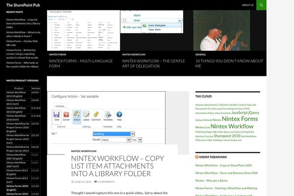This screenshot has width=294, height=196.
Task: Open recent post 'Cheeky little QR code'
Action: pos(22,43)
